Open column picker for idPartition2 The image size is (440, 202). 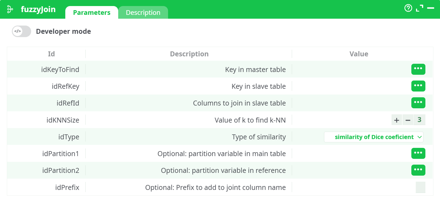(418, 170)
